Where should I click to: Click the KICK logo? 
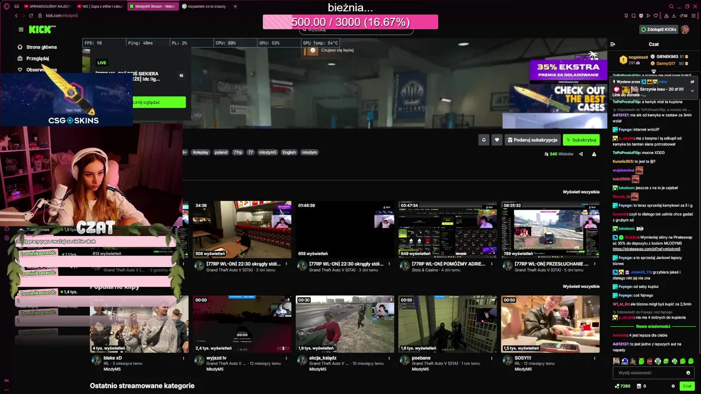click(41, 30)
